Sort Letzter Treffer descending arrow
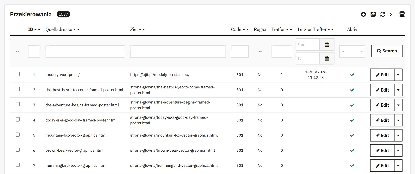 [329, 30]
